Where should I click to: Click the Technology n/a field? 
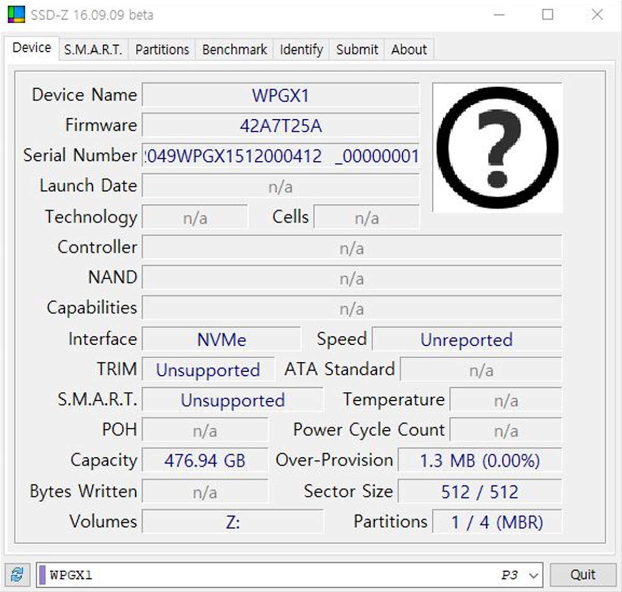coord(195,218)
